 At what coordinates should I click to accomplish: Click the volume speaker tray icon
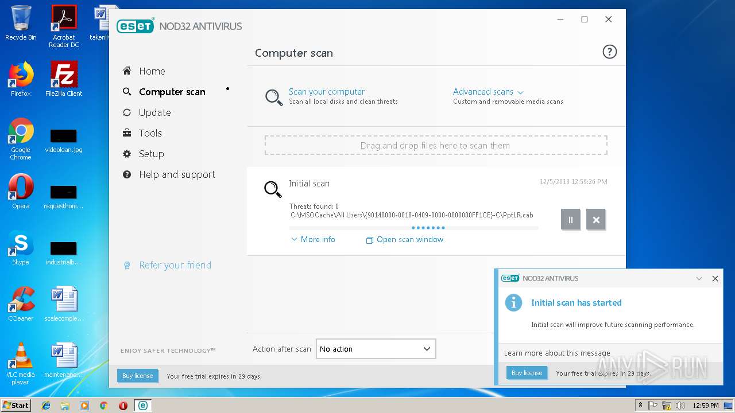tap(680, 406)
